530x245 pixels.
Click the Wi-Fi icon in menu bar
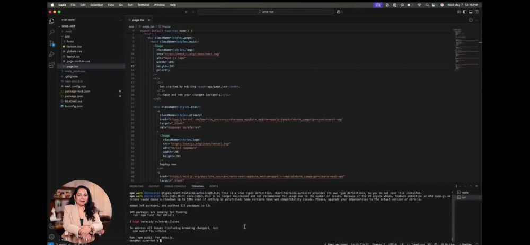point(419,5)
